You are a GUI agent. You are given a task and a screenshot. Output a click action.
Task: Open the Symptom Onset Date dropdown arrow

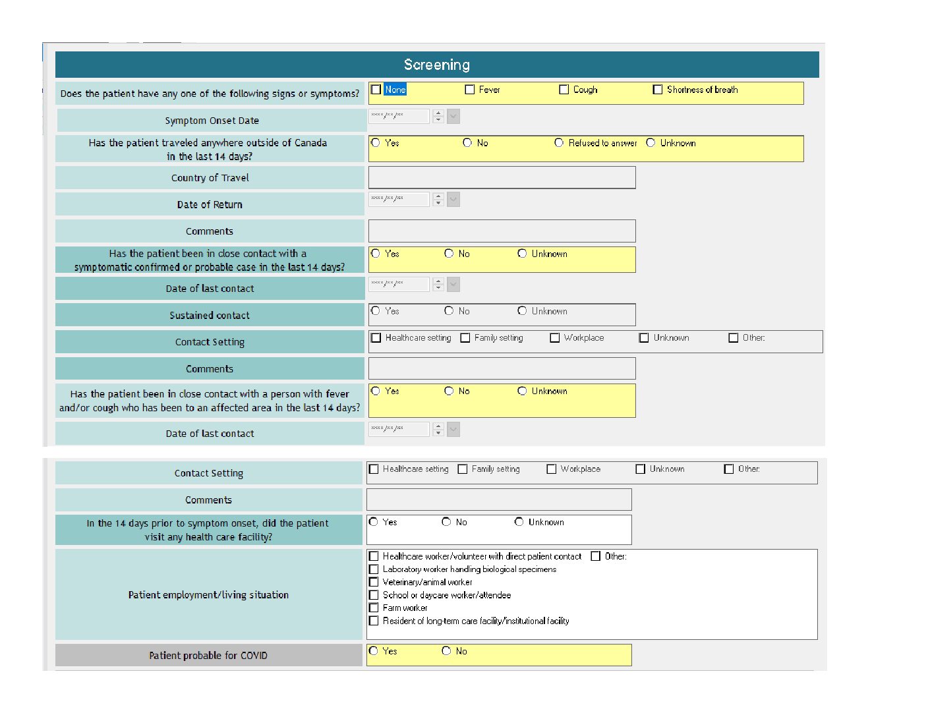pyautogui.click(x=453, y=117)
